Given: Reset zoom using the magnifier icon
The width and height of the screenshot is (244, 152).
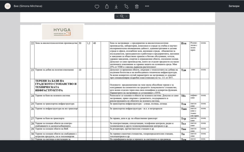Looking at the screenshot, I should (x=122, y=16).
